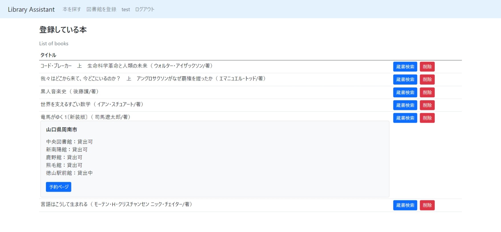The height and width of the screenshot is (232, 501).
Task: Remove 黒人音楽史 with the 削除 button
Action: pyautogui.click(x=427, y=93)
